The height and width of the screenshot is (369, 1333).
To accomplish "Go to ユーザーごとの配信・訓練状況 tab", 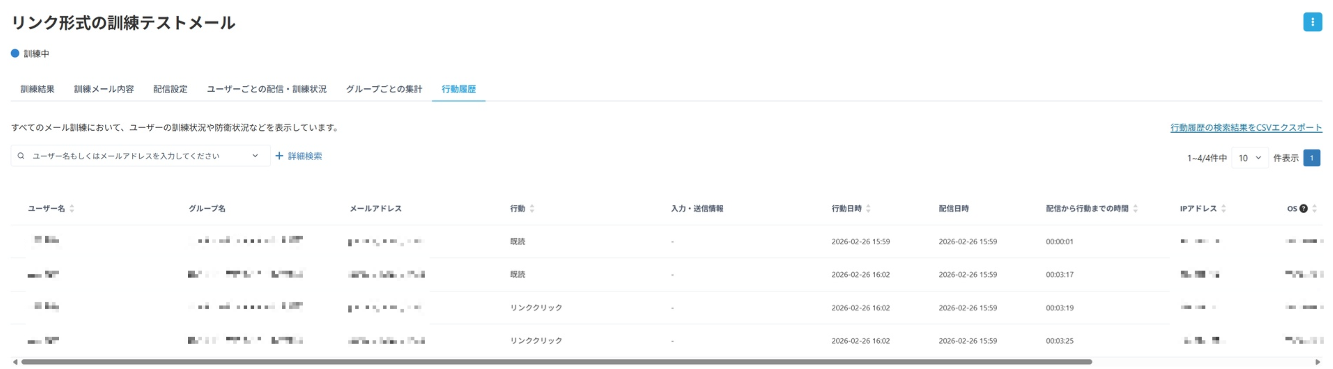I will point(267,89).
